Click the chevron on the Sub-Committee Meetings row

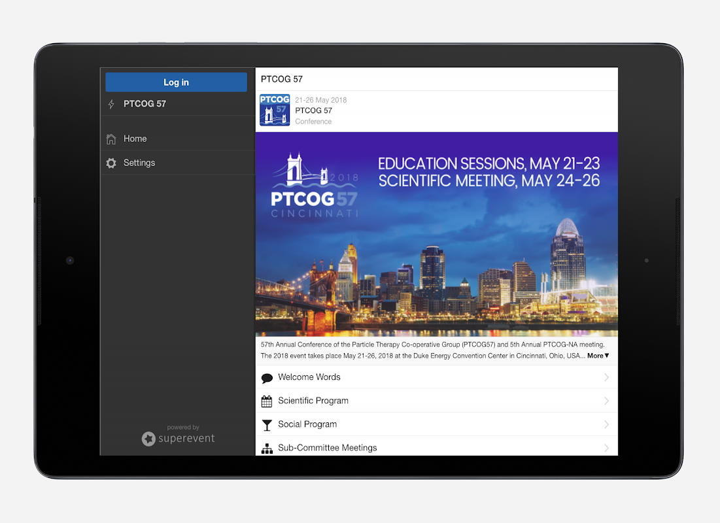coord(607,448)
